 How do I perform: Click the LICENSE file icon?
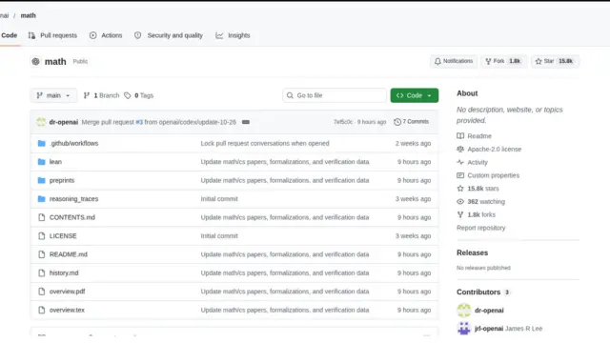[x=42, y=236]
